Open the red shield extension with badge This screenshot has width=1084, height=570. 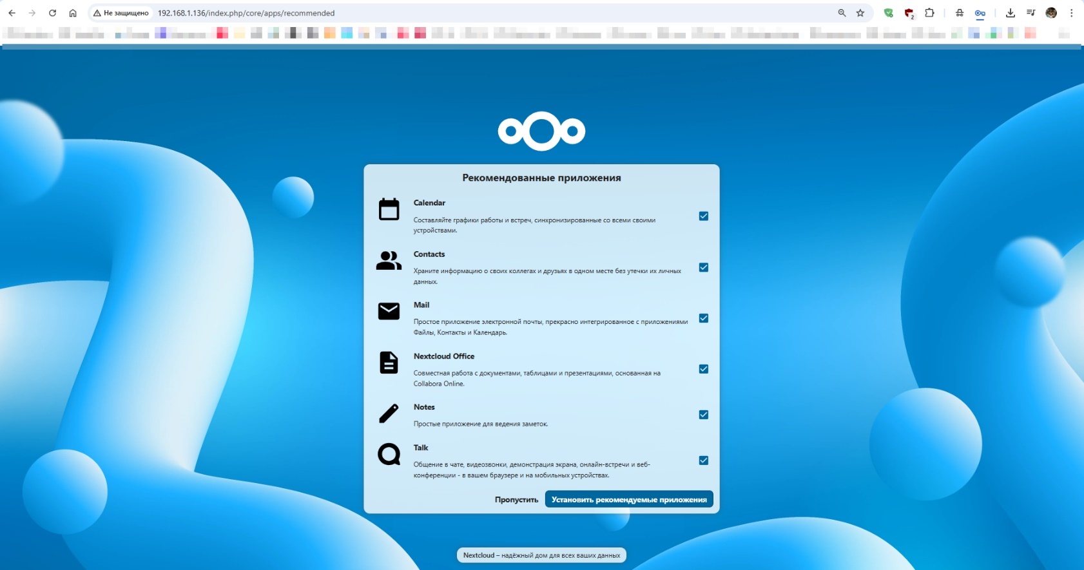[909, 14]
